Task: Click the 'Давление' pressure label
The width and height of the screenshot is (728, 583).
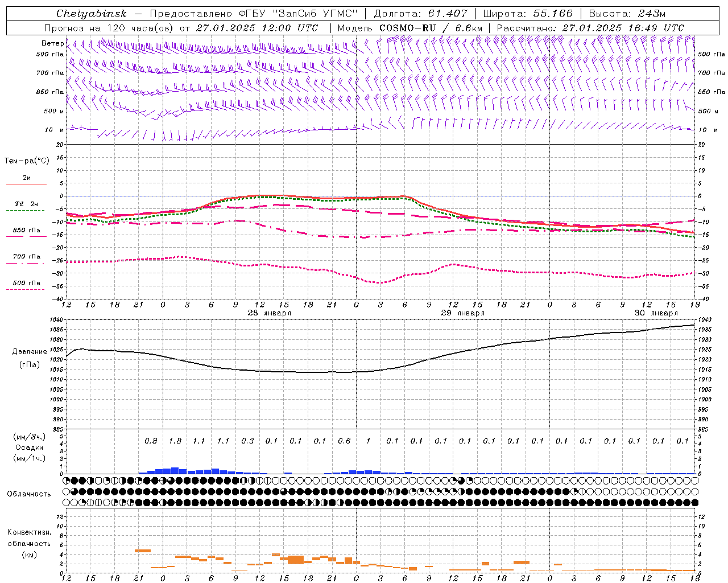Action: pos(30,352)
